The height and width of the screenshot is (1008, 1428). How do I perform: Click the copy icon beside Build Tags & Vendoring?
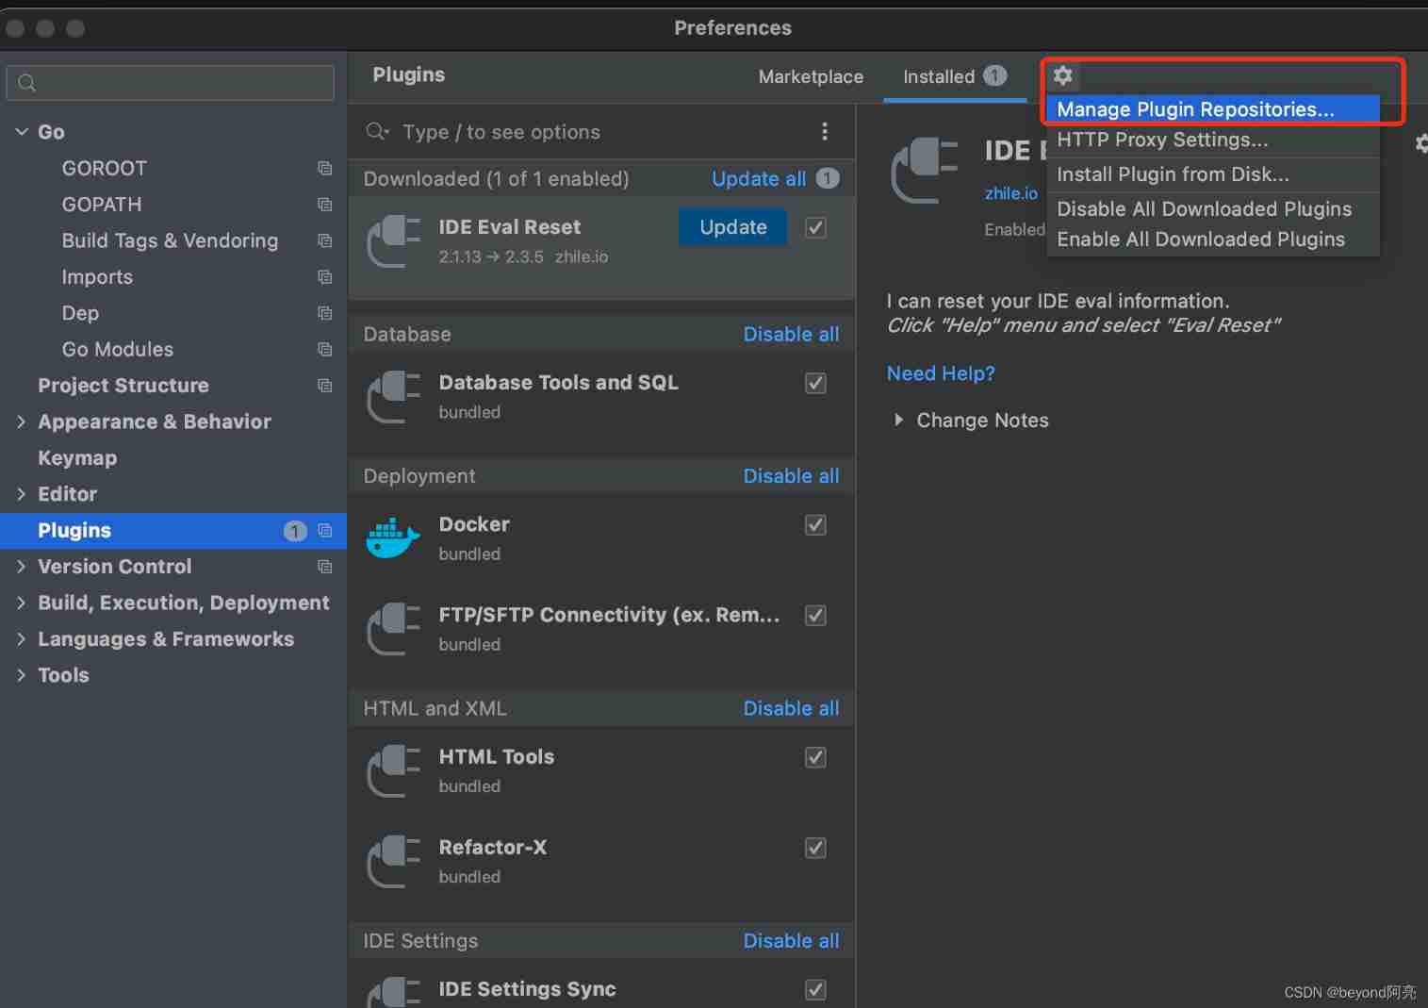click(325, 240)
